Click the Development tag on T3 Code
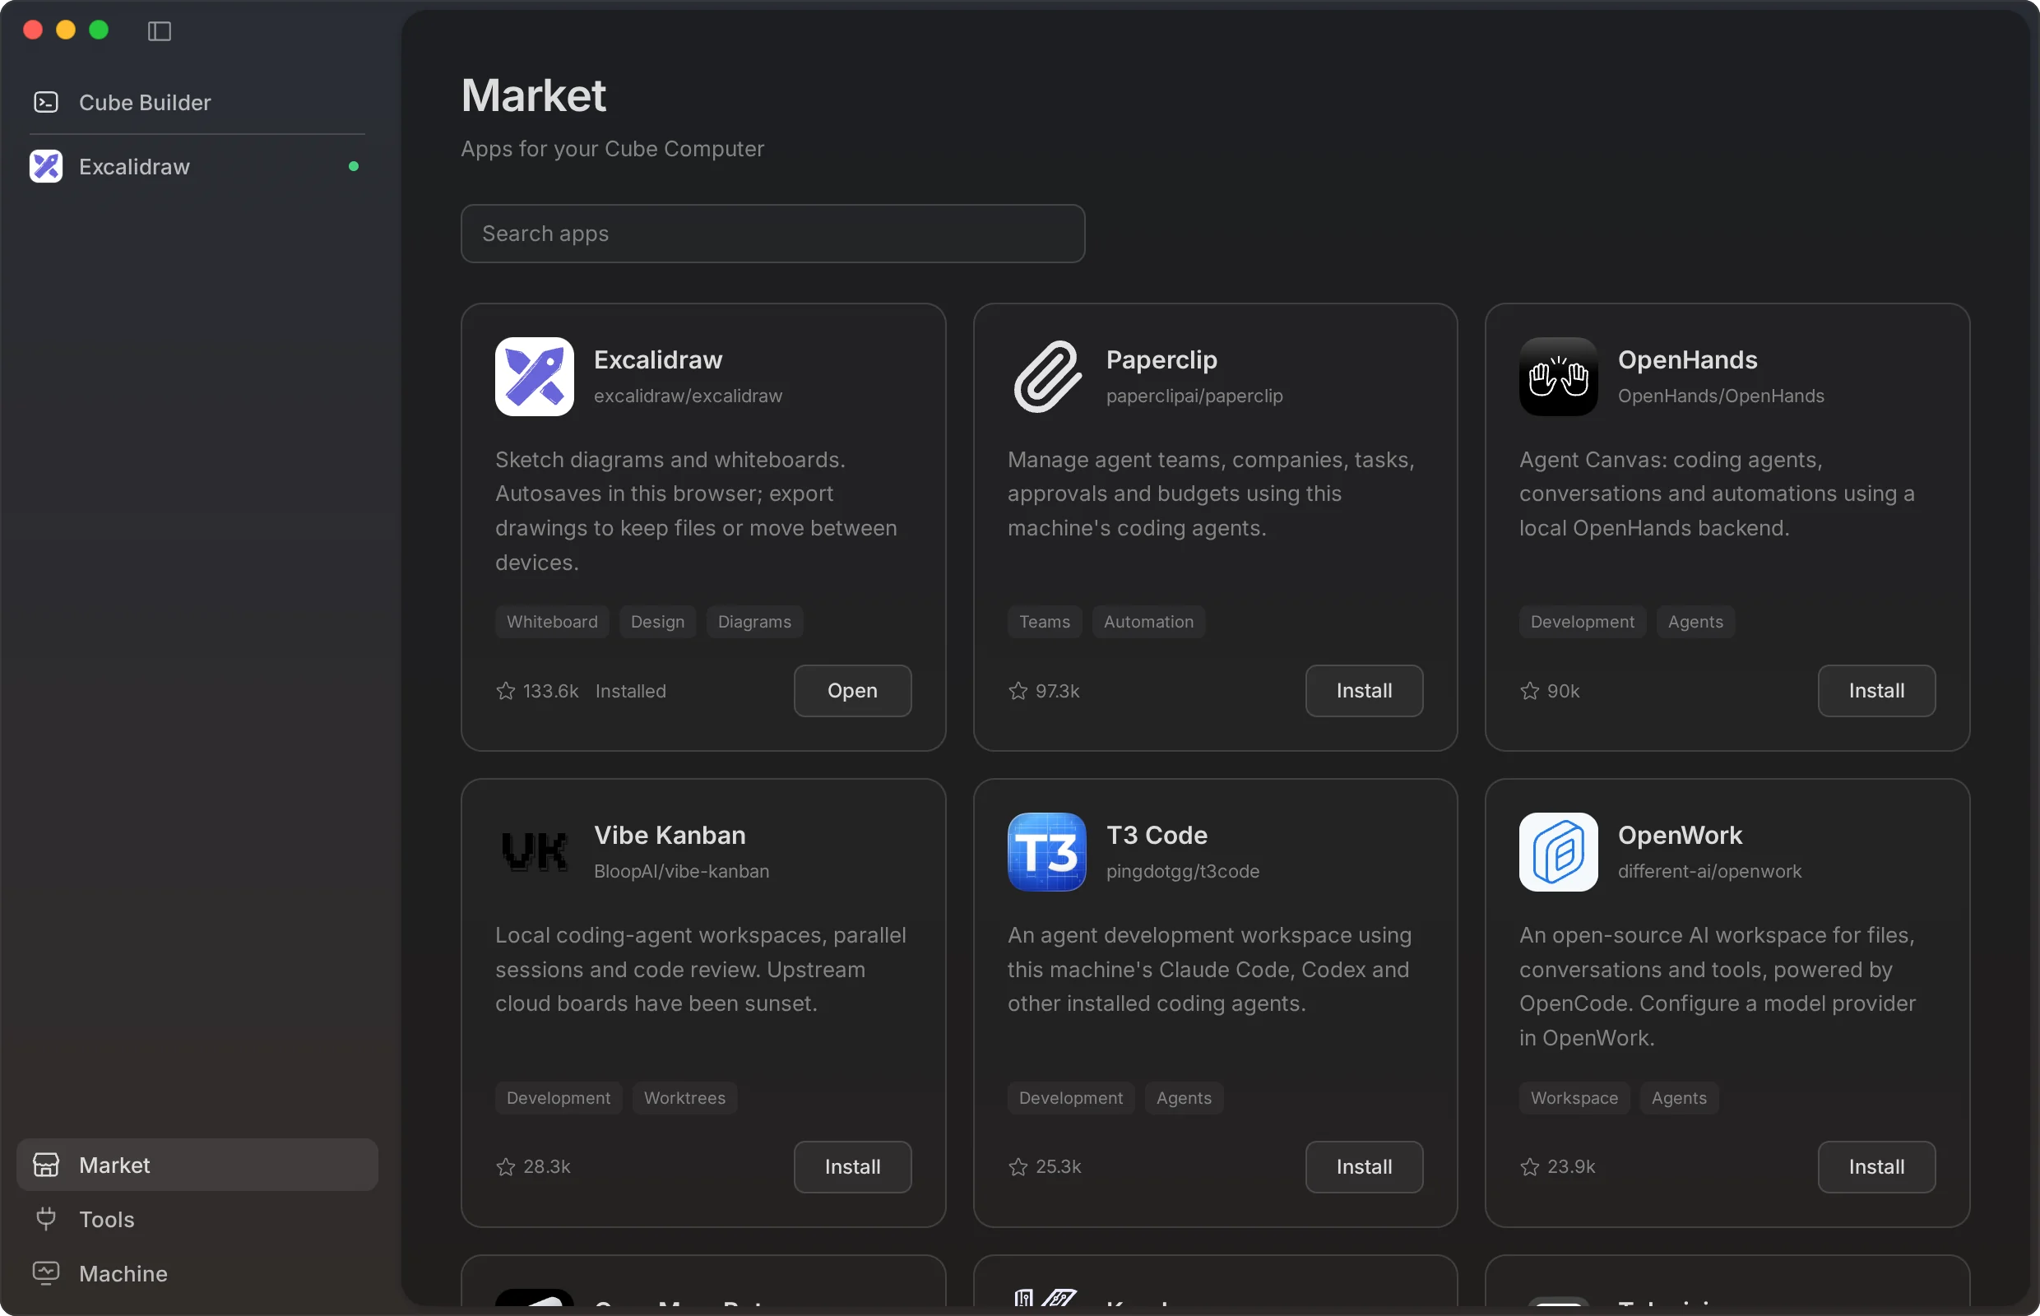 tap(1070, 1098)
